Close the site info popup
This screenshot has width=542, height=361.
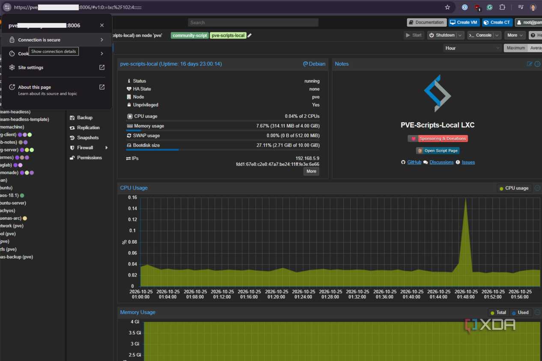pos(102,25)
